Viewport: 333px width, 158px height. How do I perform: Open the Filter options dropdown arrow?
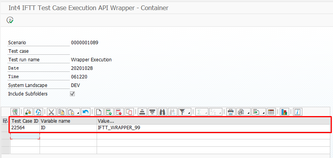(189, 113)
